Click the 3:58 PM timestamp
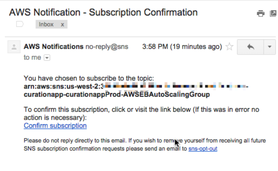 point(155,47)
